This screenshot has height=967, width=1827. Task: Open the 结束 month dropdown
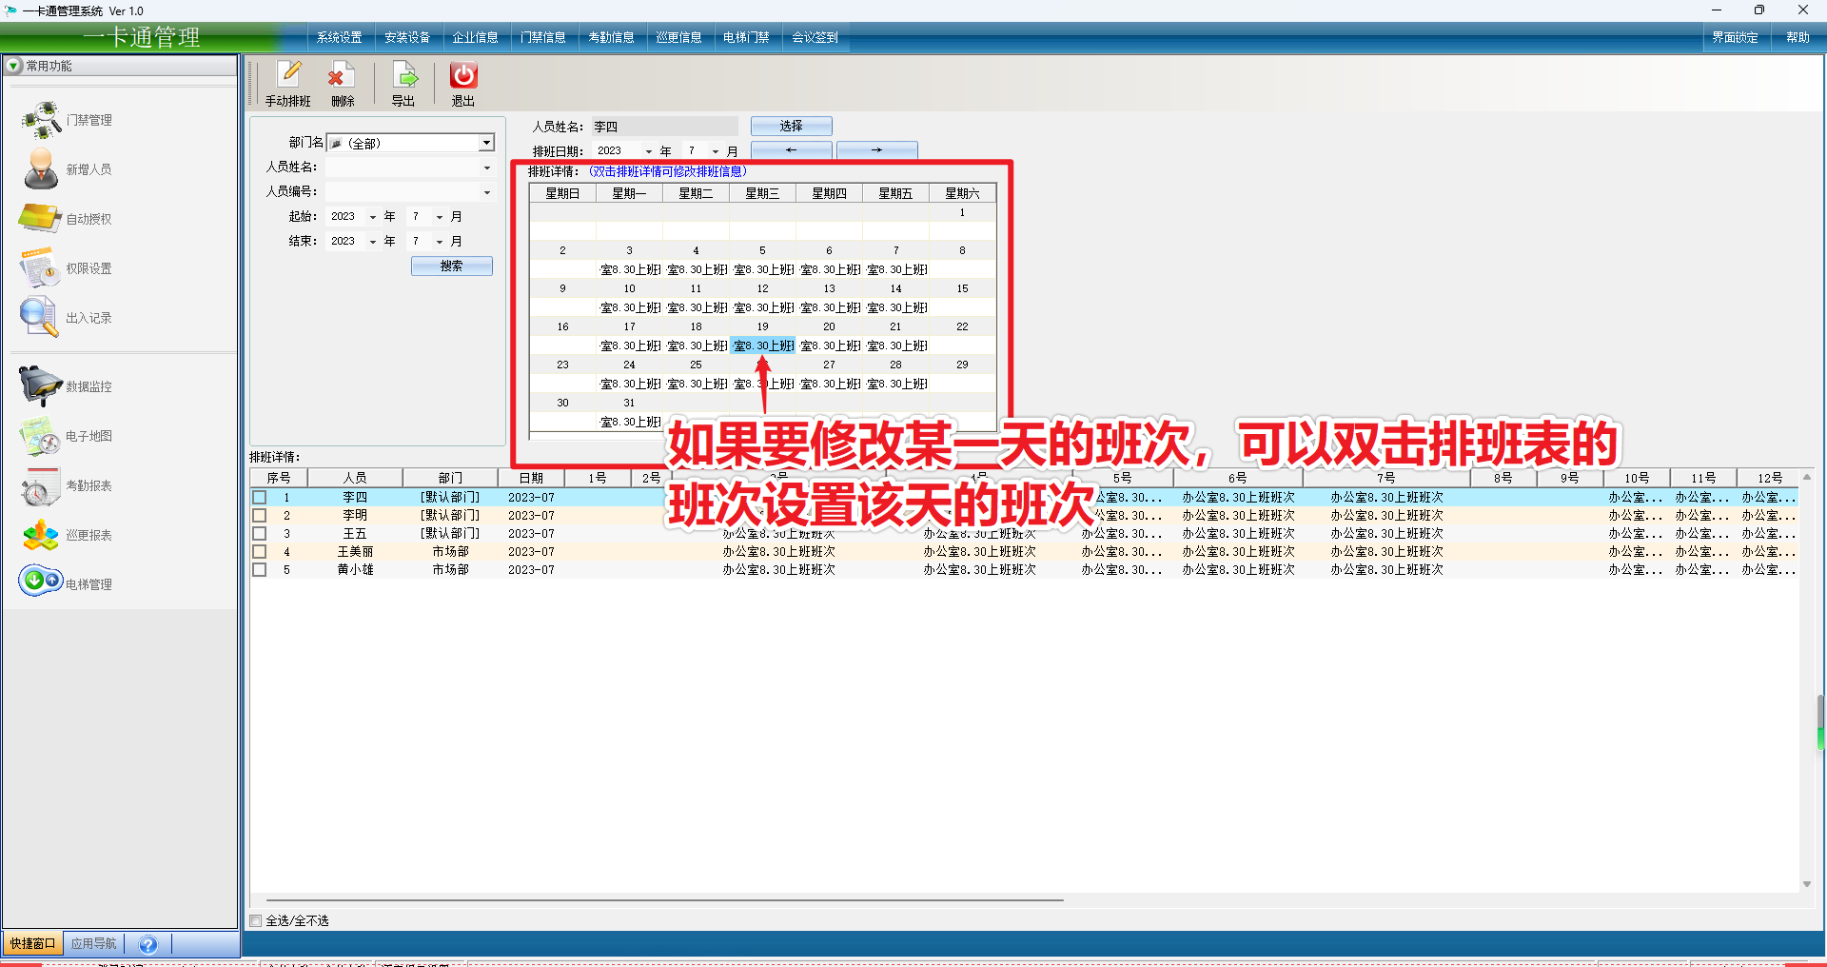coord(440,242)
